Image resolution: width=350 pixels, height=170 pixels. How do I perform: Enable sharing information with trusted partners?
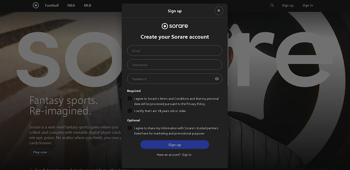point(129,128)
